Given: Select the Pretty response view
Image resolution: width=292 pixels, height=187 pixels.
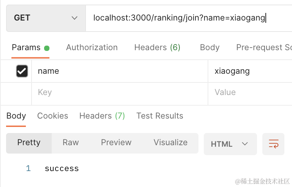Looking at the screenshot, I should pos(29,143).
